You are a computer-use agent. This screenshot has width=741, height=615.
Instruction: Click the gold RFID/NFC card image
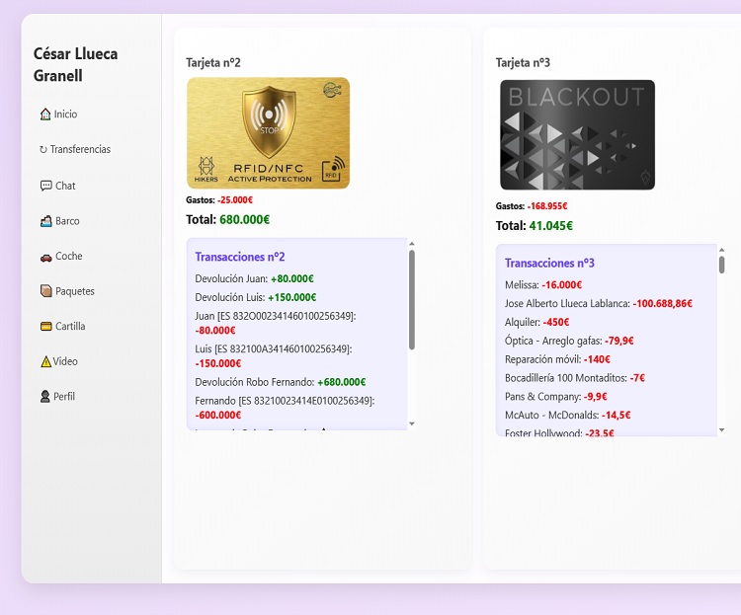(x=268, y=132)
